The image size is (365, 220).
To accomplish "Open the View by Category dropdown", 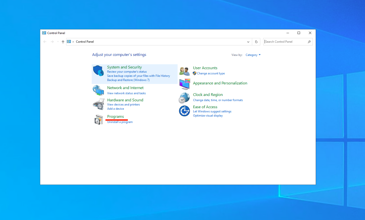I will (253, 55).
